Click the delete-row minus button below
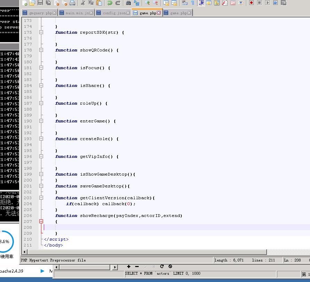 point(137,267)
